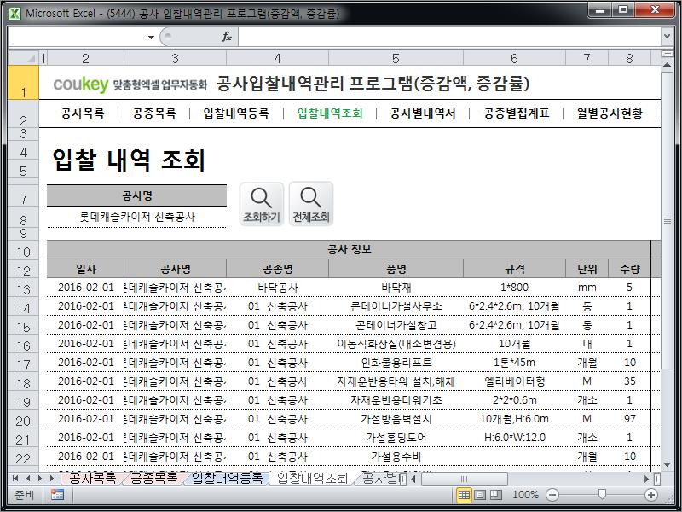Go to next sheet navigation arrow
Screen dimensions: 682x512
(x=40, y=479)
